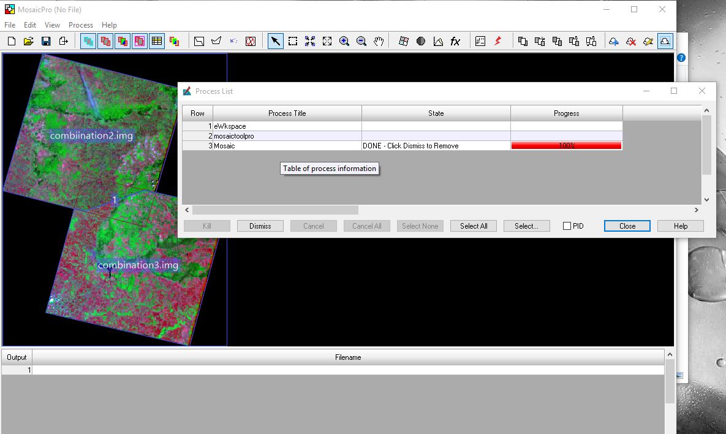Click the red 100% Mosaic progress bar
The width and height of the screenshot is (726, 434).
coord(566,146)
